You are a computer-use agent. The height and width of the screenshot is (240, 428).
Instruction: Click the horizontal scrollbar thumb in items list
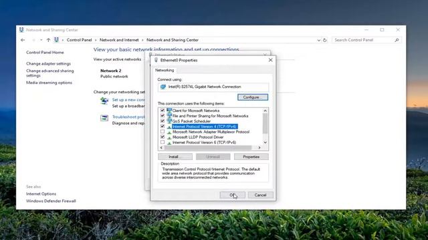point(208,148)
